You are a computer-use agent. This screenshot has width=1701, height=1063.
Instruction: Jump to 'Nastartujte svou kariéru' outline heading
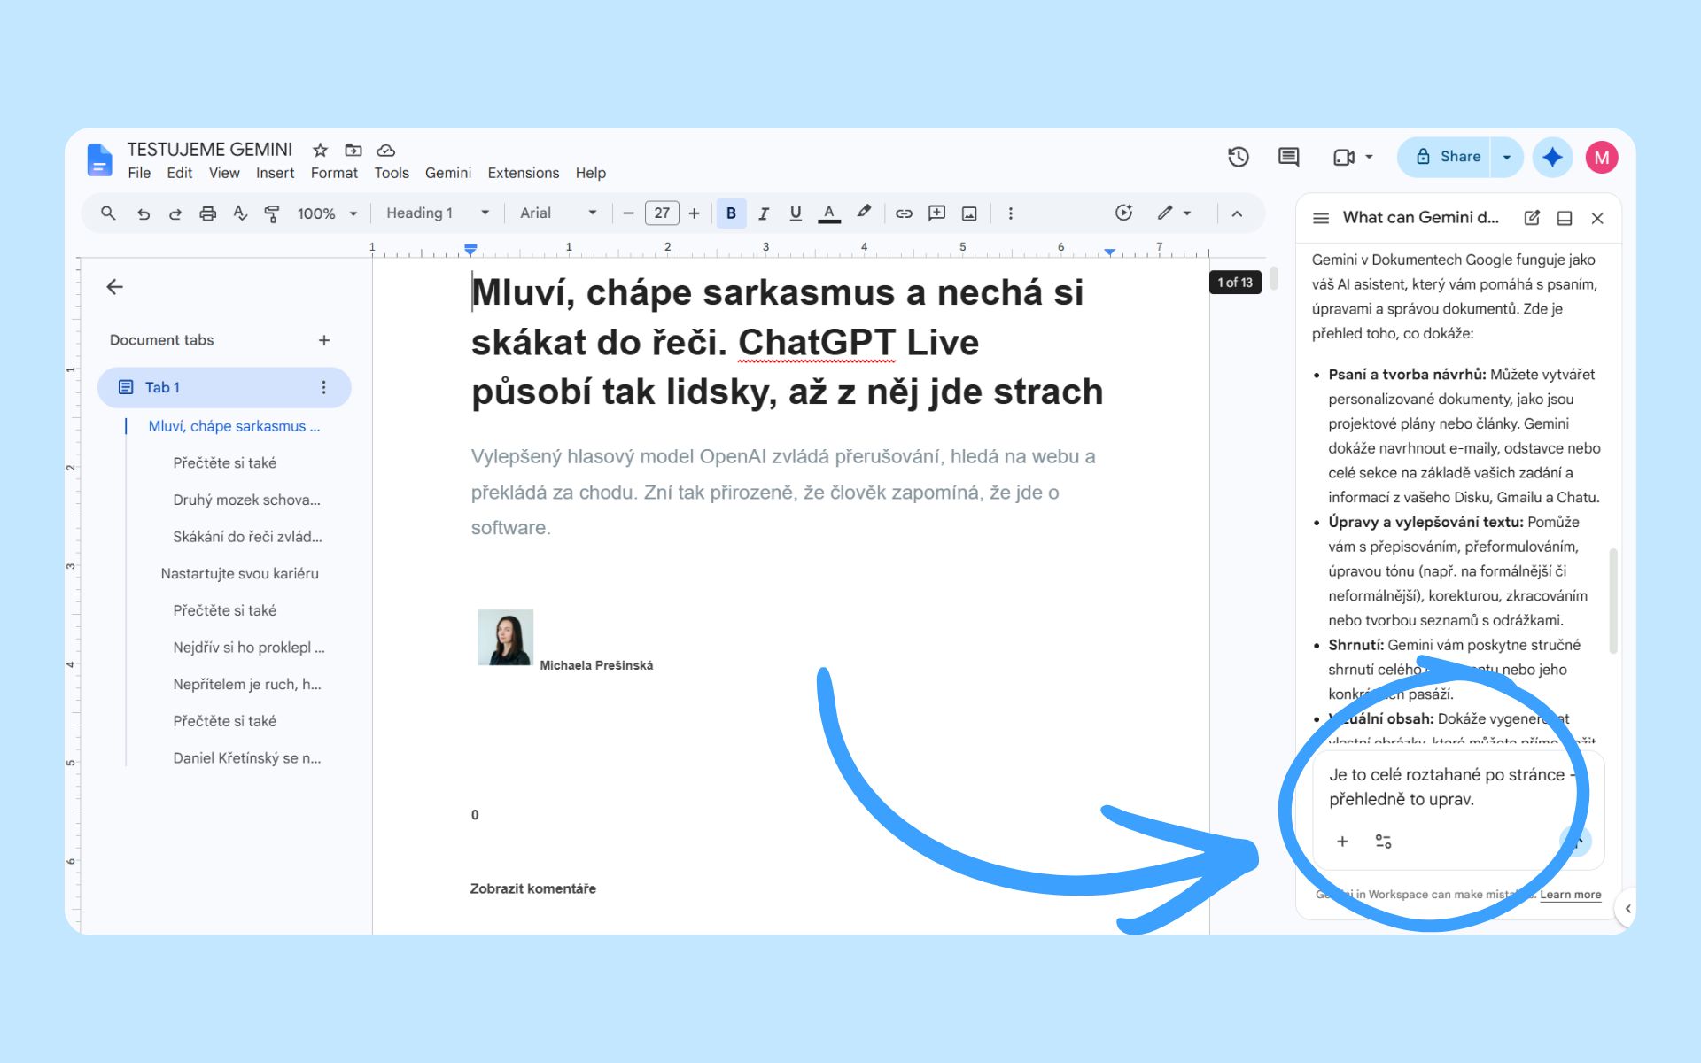pos(239,573)
